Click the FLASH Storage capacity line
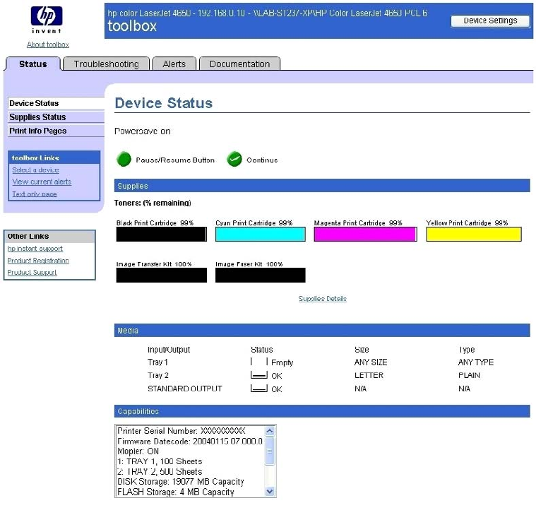Viewport: 536px width, 515px height. point(176,492)
